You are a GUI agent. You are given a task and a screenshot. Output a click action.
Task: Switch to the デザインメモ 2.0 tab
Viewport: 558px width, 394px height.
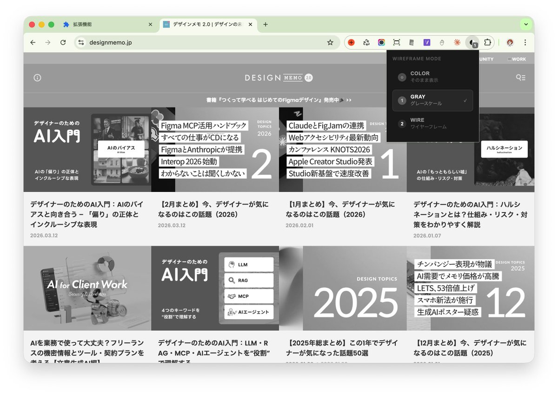click(x=207, y=24)
